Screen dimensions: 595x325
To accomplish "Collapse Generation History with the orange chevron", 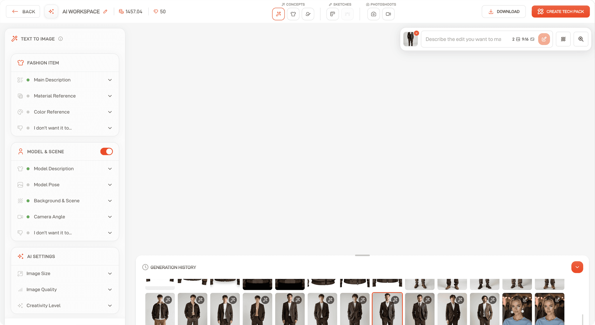I will pos(577,267).
